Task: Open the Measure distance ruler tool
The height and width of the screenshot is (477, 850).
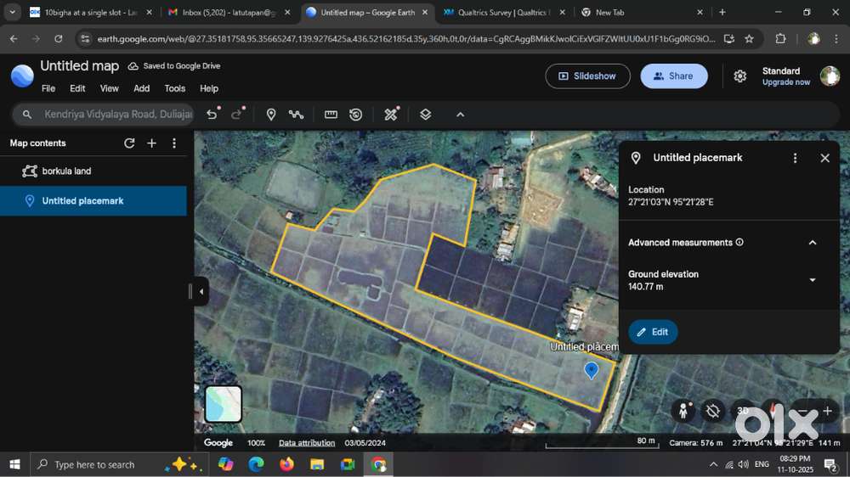Action: point(331,115)
